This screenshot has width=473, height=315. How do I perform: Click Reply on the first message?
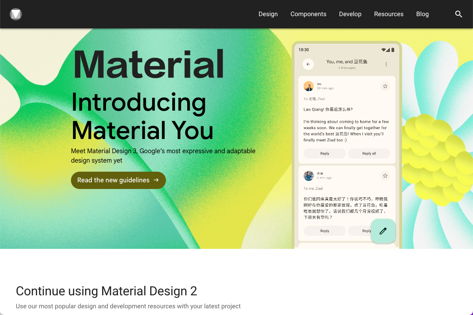click(x=325, y=154)
